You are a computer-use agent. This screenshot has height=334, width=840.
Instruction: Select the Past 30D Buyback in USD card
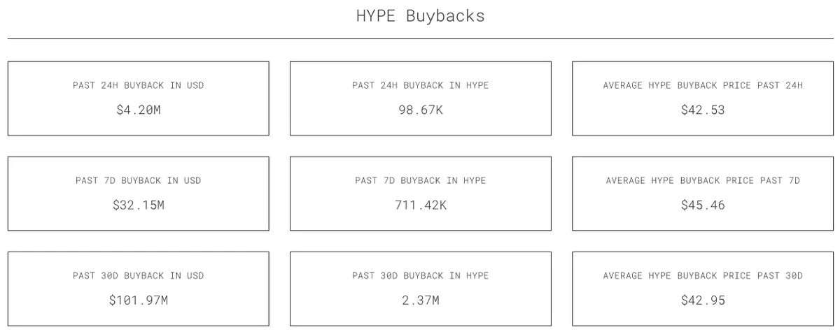(x=139, y=289)
